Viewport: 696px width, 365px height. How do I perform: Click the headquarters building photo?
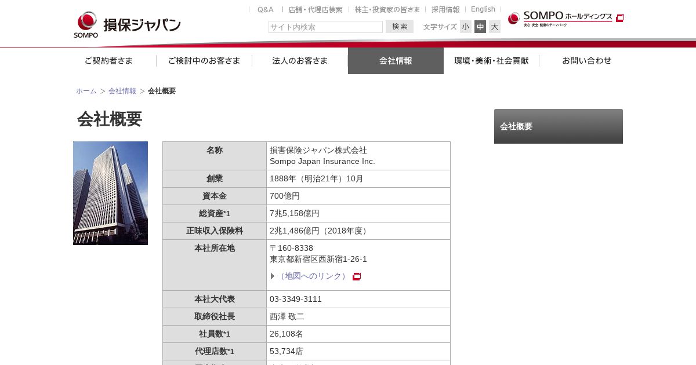110,193
